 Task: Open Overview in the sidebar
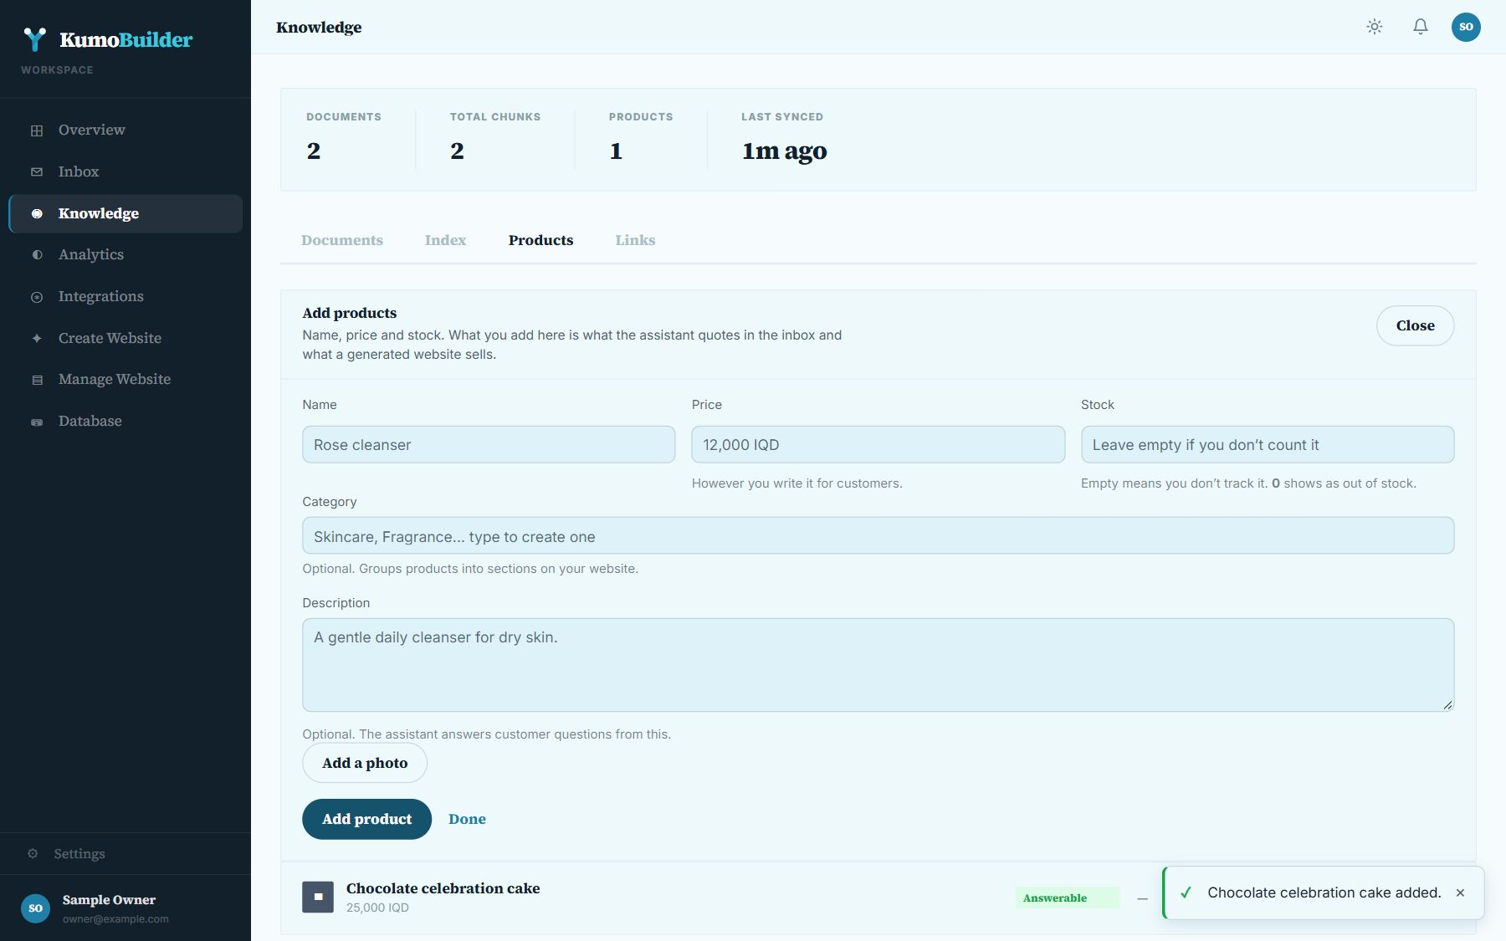(x=125, y=130)
